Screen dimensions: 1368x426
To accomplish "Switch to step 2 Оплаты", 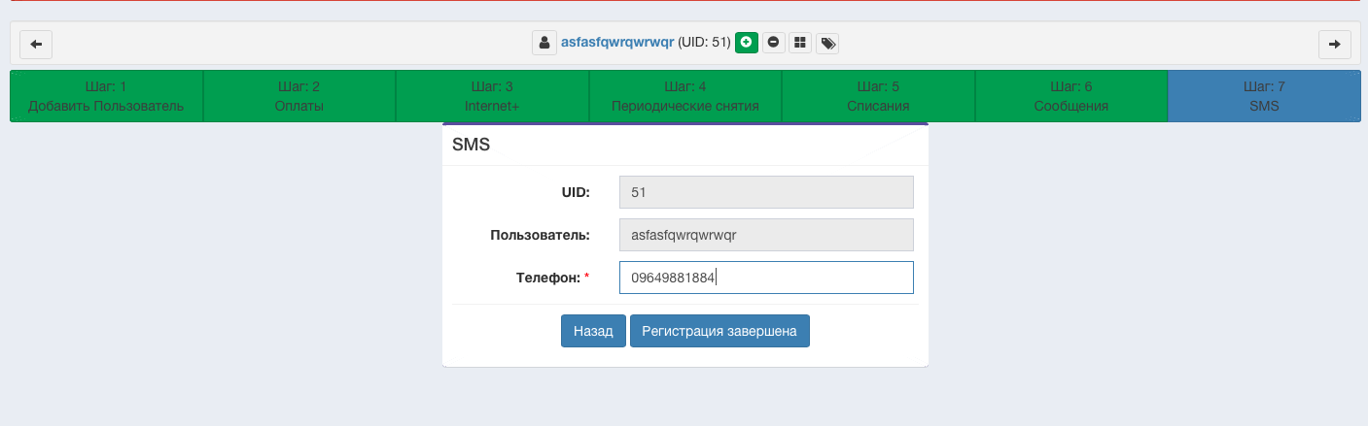I will pyautogui.click(x=298, y=96).
